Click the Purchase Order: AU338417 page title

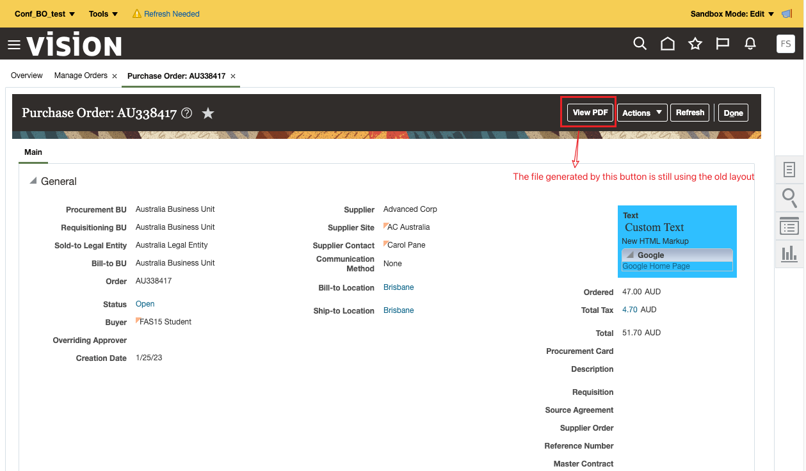pyautogui.click(x=99, y=113)
